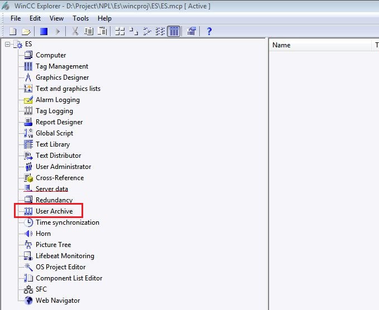Click the Horn speaker icon
Screen dimensions: 379x310
click(28, 234)
